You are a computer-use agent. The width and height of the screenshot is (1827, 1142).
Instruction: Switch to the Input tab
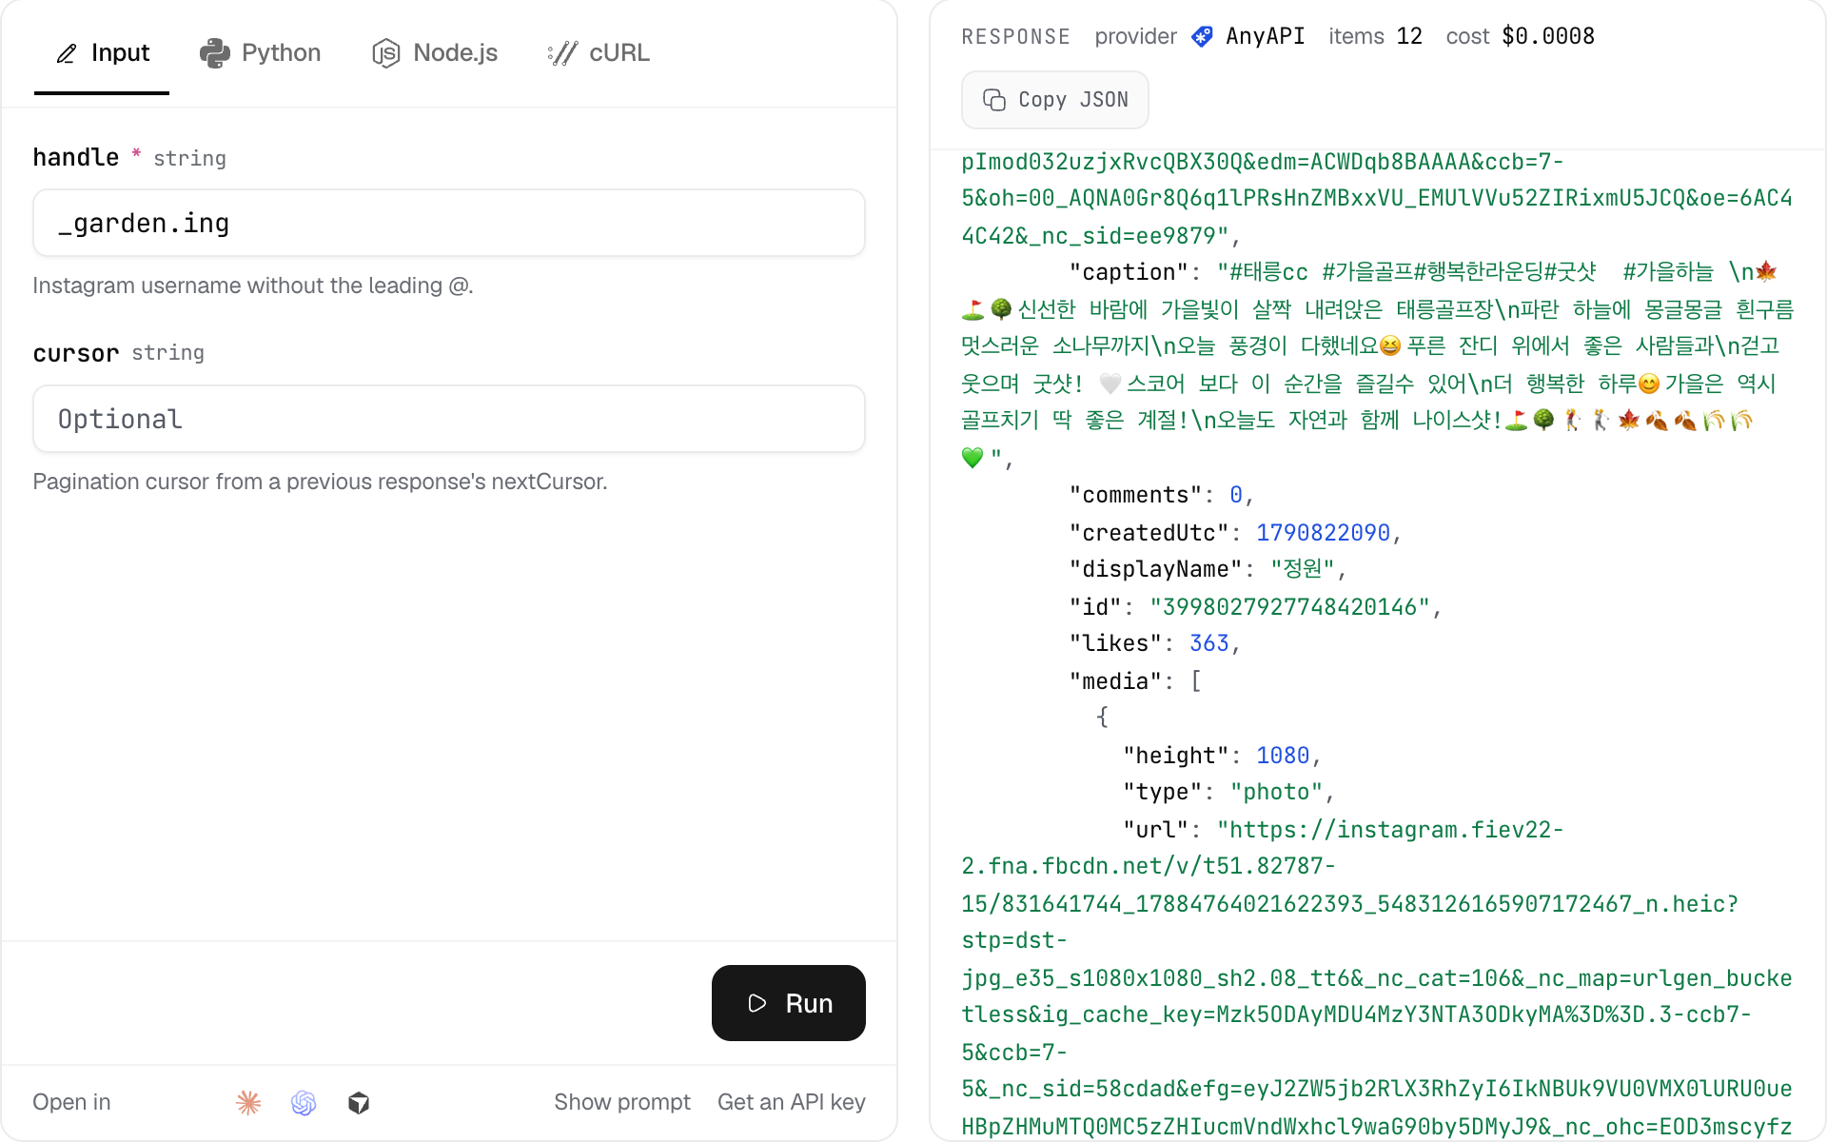tap(102, 52)
